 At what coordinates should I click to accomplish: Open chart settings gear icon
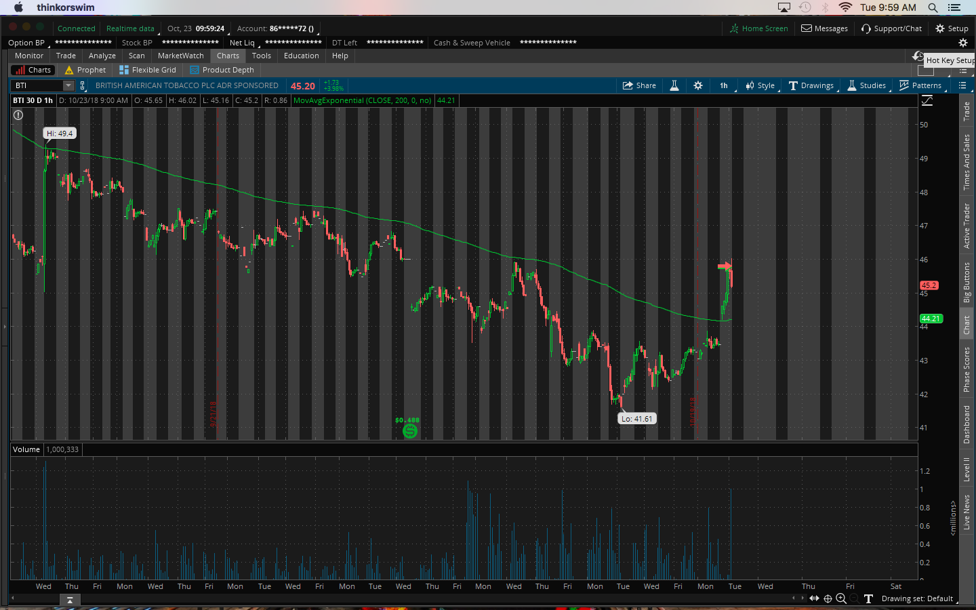pos(698,85)
